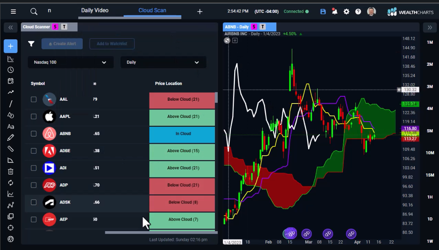Image resolution: width=439 pixels, height=250 pixels.
Task: Click the Add to Watchlist button
Action: pyautogui.click(x=112, y=44)
